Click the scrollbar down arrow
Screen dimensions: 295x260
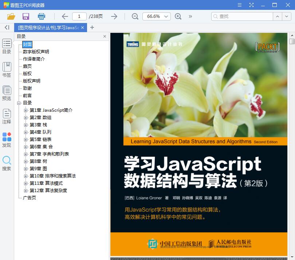tap(292, 257)
